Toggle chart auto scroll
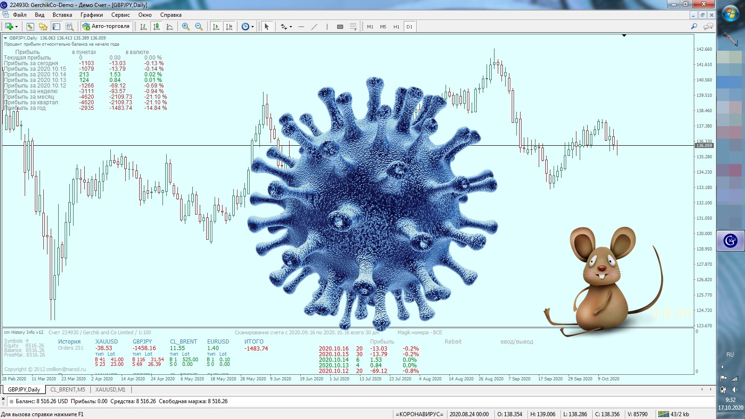The image size is (745, 419). 216,27
